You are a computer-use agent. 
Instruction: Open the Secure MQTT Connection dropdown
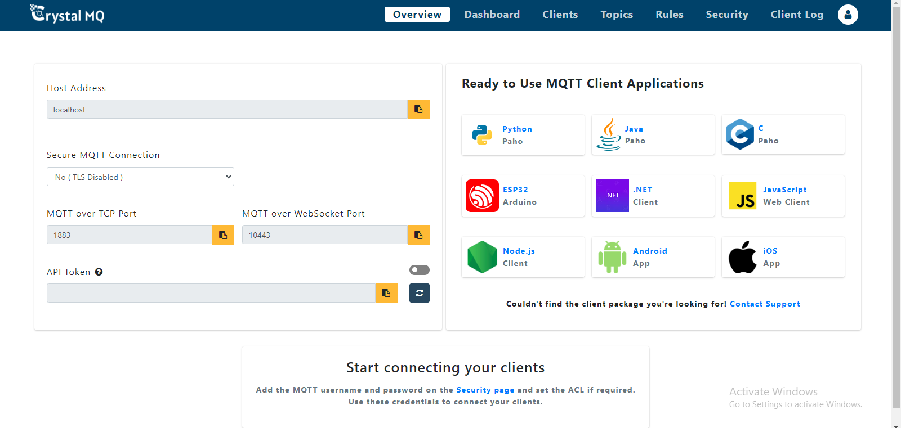tap(140, 177)
